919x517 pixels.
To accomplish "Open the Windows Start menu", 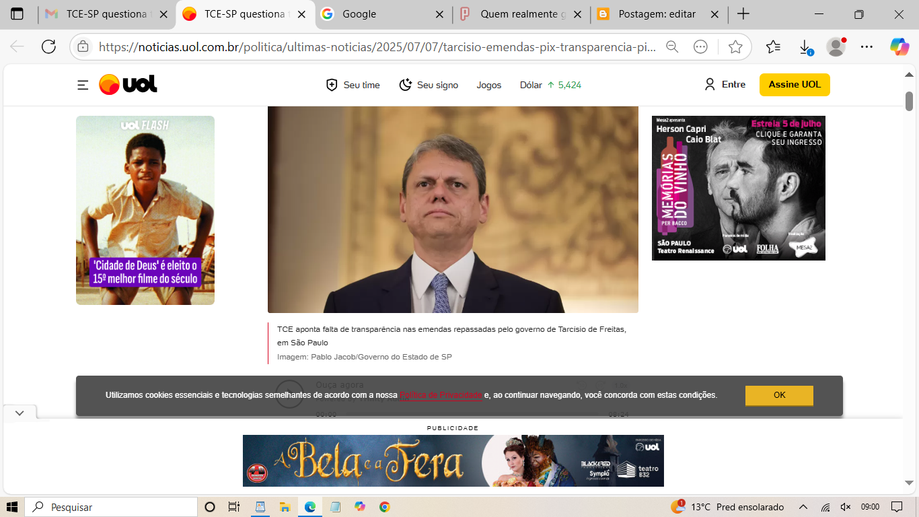I will coord(11,507).
